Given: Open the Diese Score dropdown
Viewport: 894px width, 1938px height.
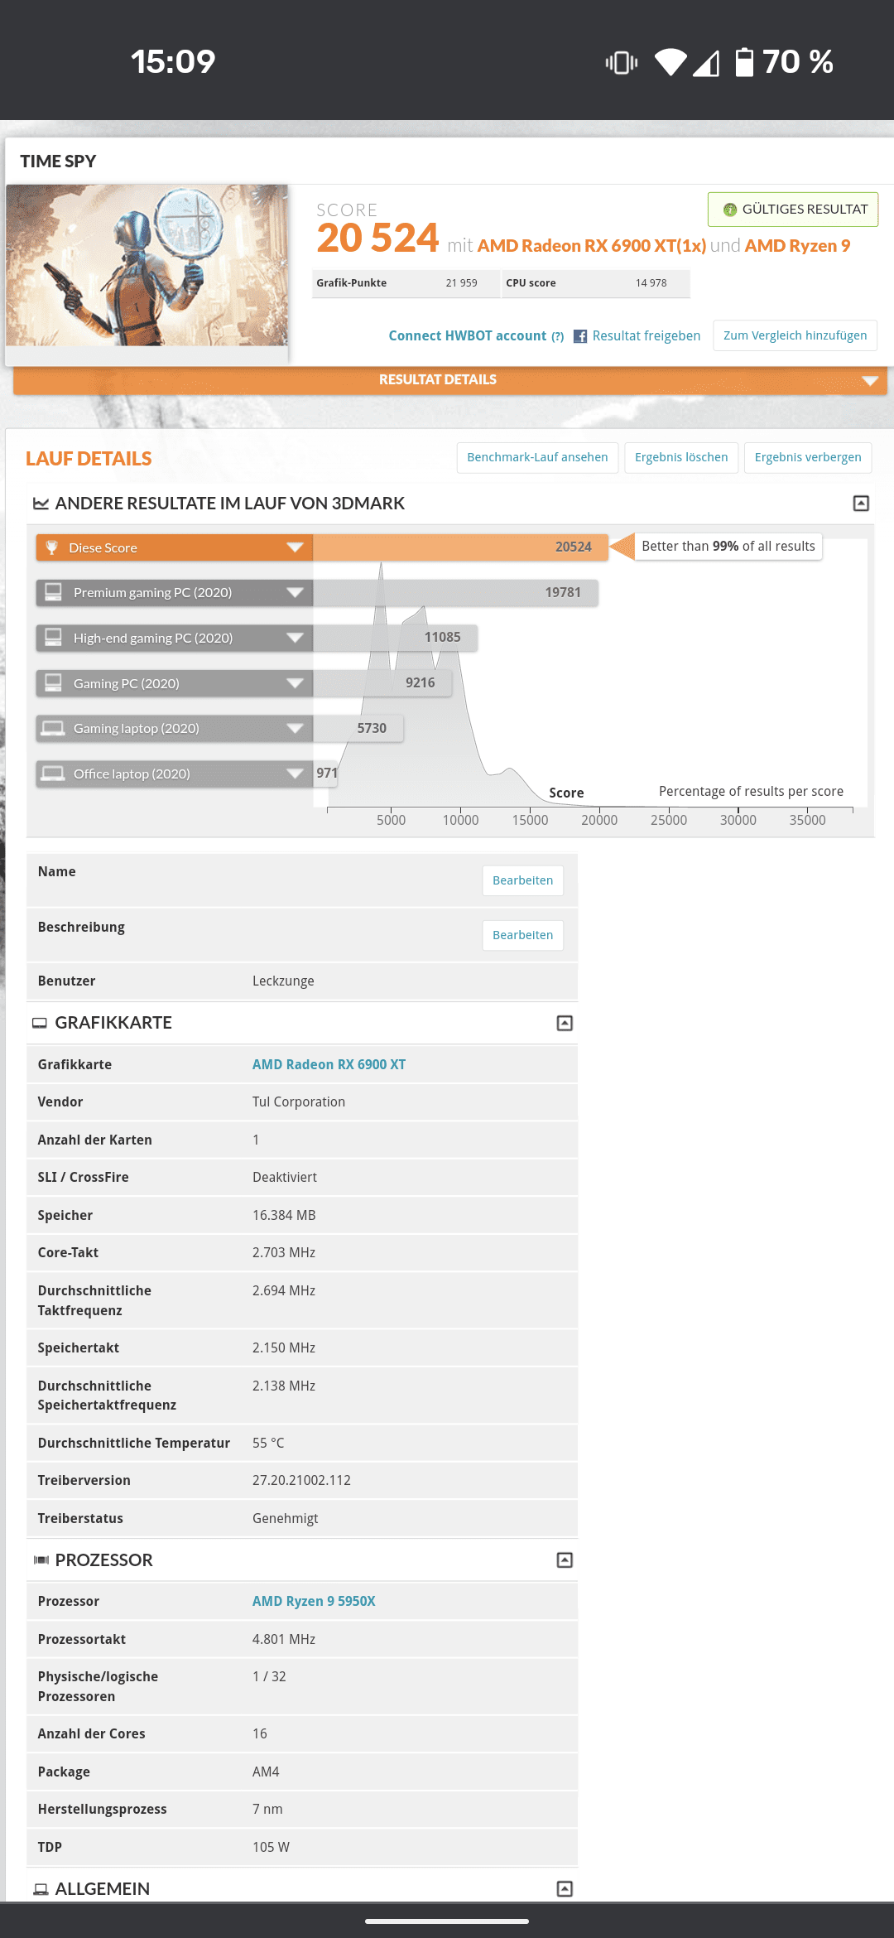Looking at the screenshot, I should [x=295, y=547].
